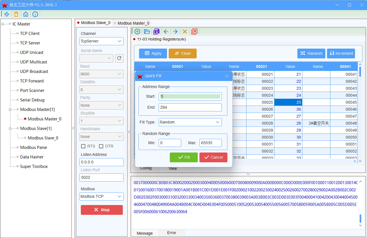Collapse the left navigation tree panel arrow

click(73, 128)
